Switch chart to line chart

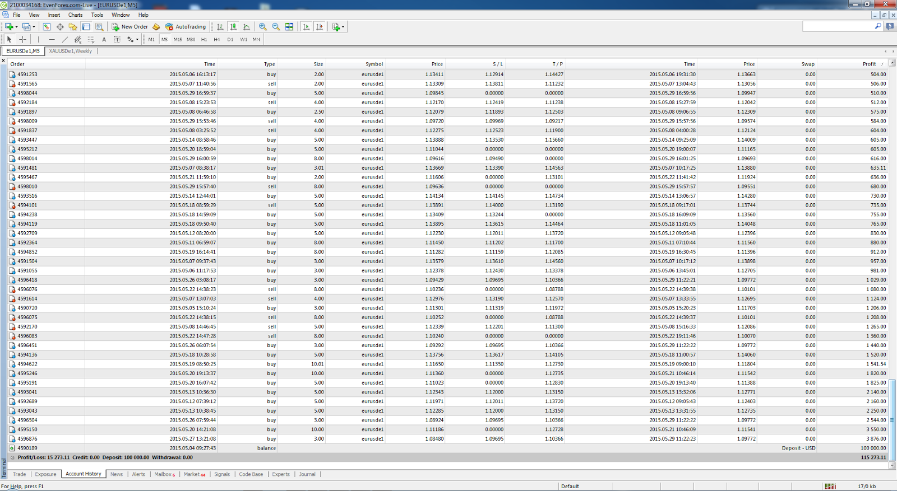(247, 26)
